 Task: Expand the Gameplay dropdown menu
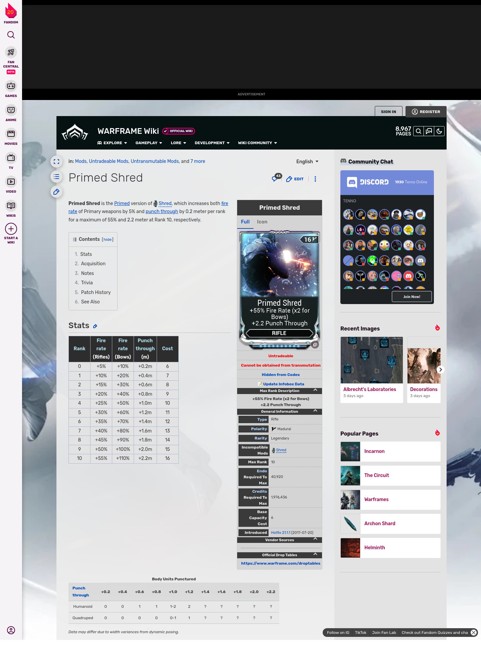point(149,143)
